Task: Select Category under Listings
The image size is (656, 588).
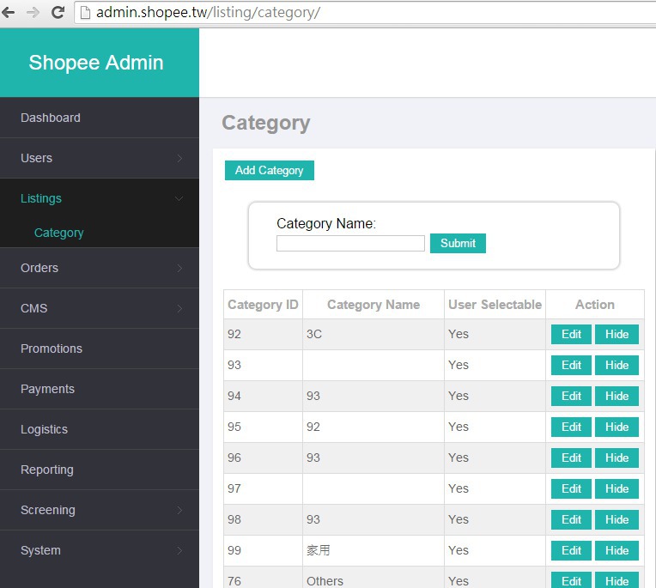Action: [x=58, y=233]
